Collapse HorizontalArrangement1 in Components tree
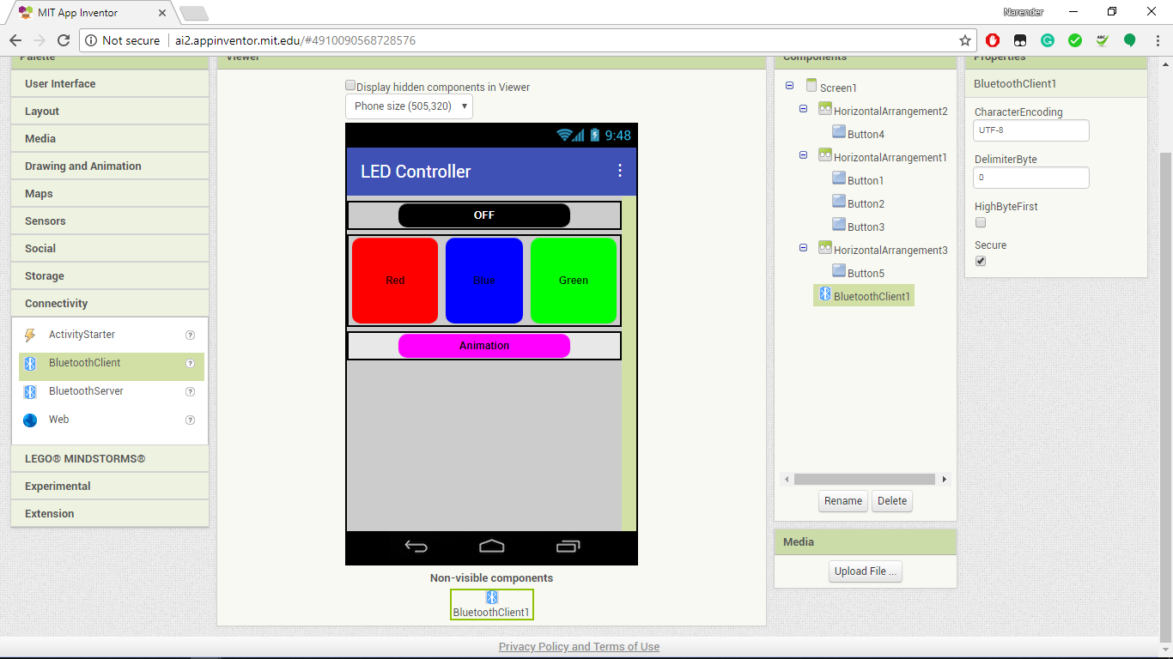Screen dimensions: 1173x659 [x=803, y=155]
